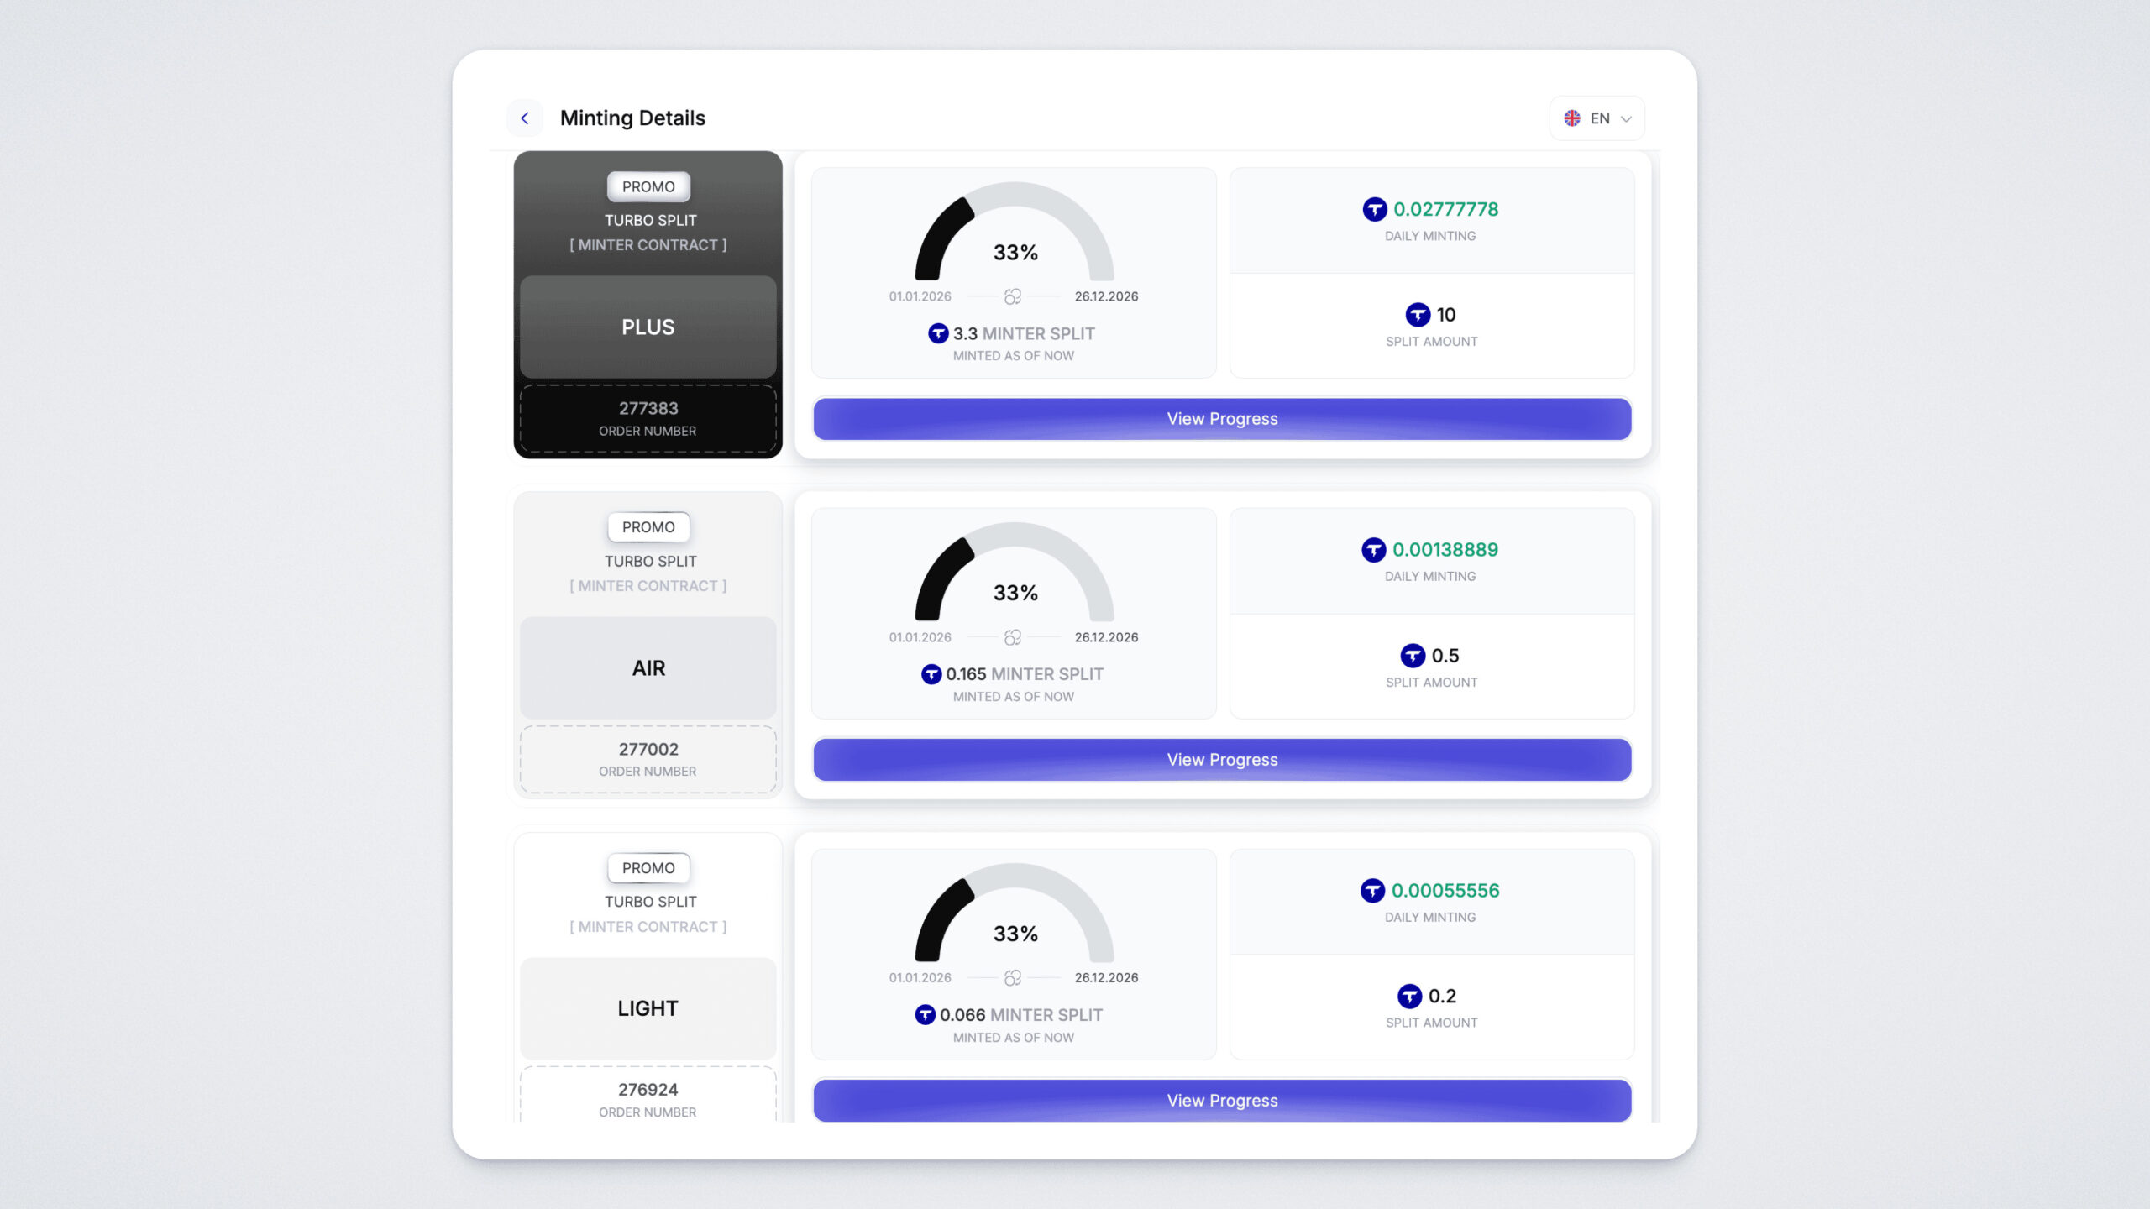Select the LIGHT minter contract card
The width and height of the screenshot is (2150, 1209).
[x=648, y=1008]
